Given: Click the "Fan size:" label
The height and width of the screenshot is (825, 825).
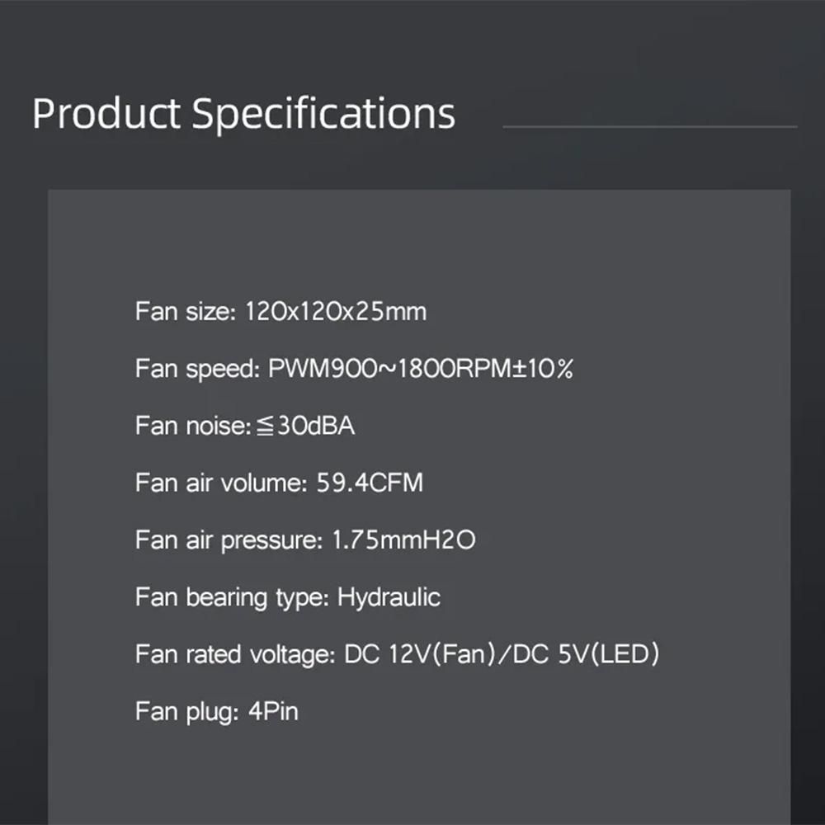Looking at the screenshot, I should pyautogui.click(x=186, y=312).
